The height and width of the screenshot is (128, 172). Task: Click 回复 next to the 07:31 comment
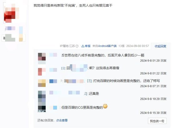click(164, 86)
